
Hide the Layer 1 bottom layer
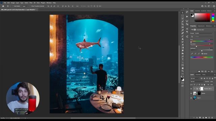pyautogui.click(x=191, y=98)
